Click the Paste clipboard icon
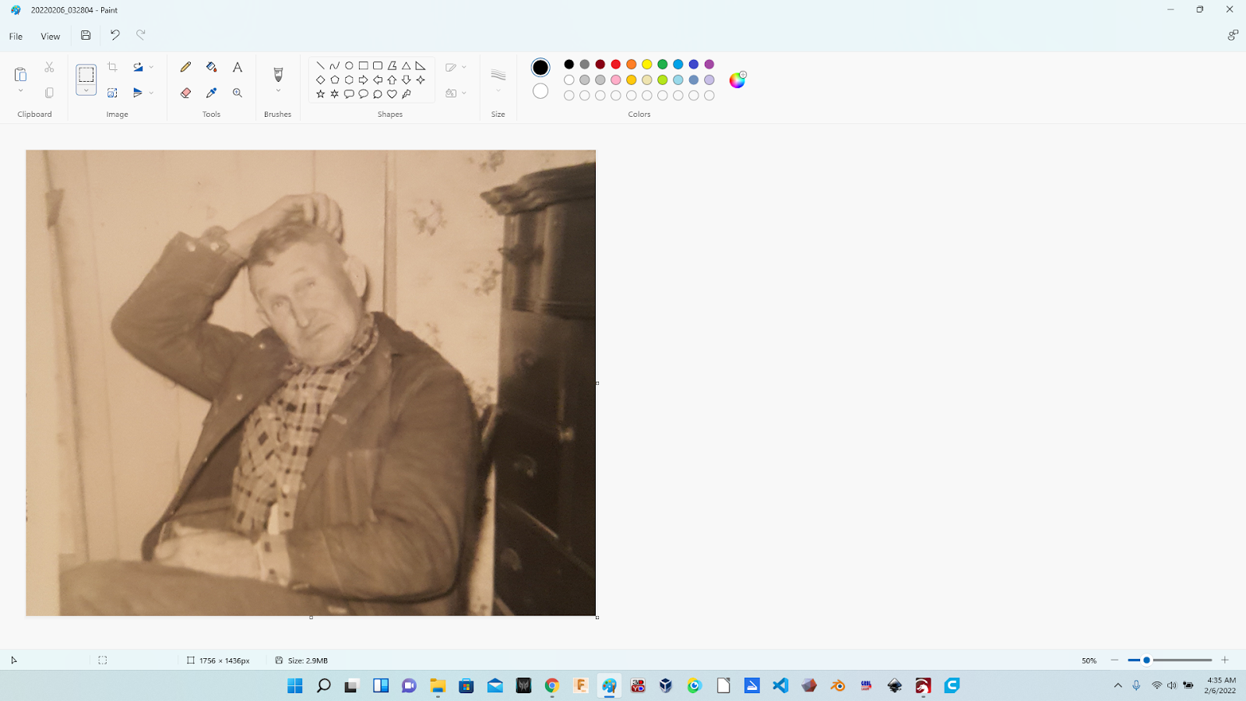This screenshot has width=1246, height=701. 20,75
